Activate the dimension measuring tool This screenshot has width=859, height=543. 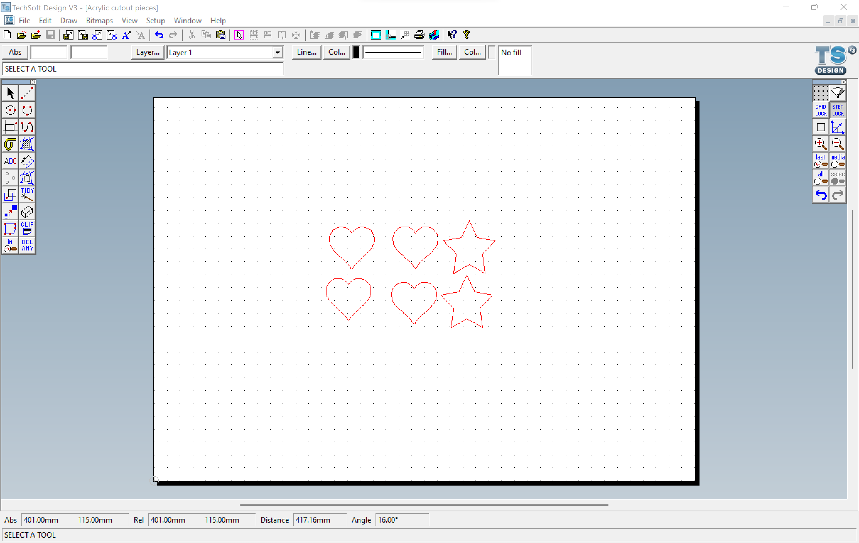[27, 161]
